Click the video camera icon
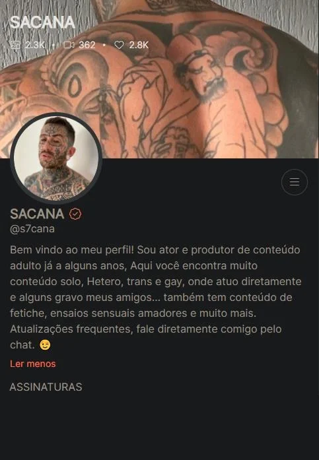319x460 pixels. tap(69, 45)
